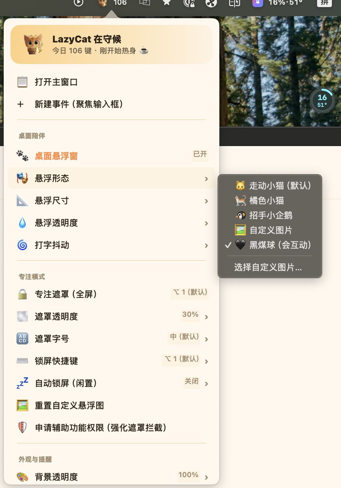Click the LazyCat 106 menu bar icon

point(112,3)
